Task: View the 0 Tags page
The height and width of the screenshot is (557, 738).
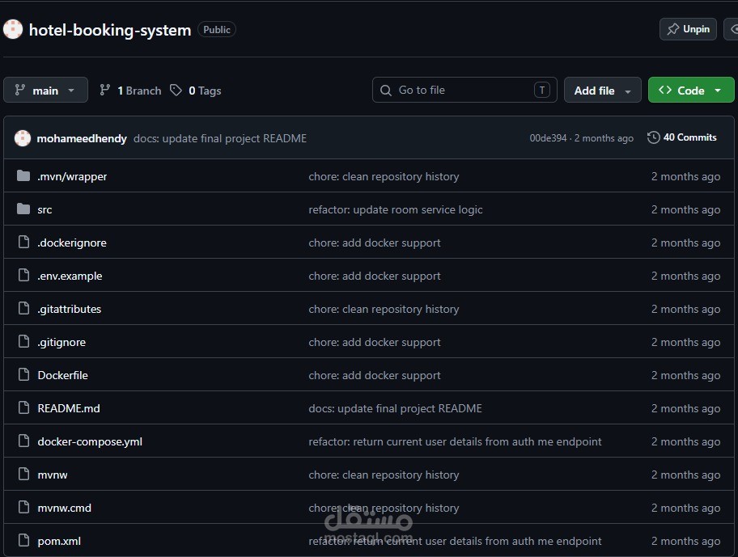Action: [196, 91]
